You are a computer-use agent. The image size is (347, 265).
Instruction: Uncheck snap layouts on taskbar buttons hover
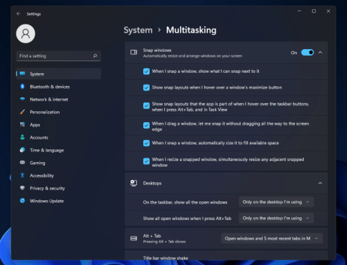146,105
